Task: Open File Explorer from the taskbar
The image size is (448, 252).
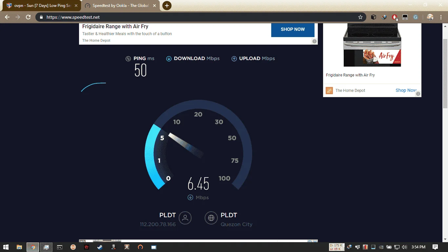Action: tap(19, 247)
